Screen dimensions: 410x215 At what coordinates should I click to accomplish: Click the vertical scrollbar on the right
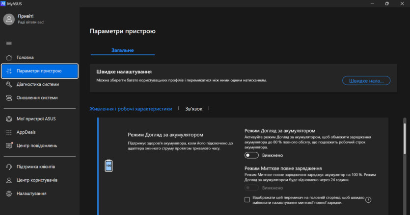coord(405,147)
